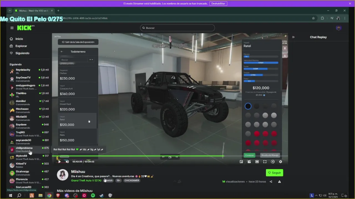Bookmark this page with star icon
The width and height of the screenshot is (355, 199).
(313, 18)
